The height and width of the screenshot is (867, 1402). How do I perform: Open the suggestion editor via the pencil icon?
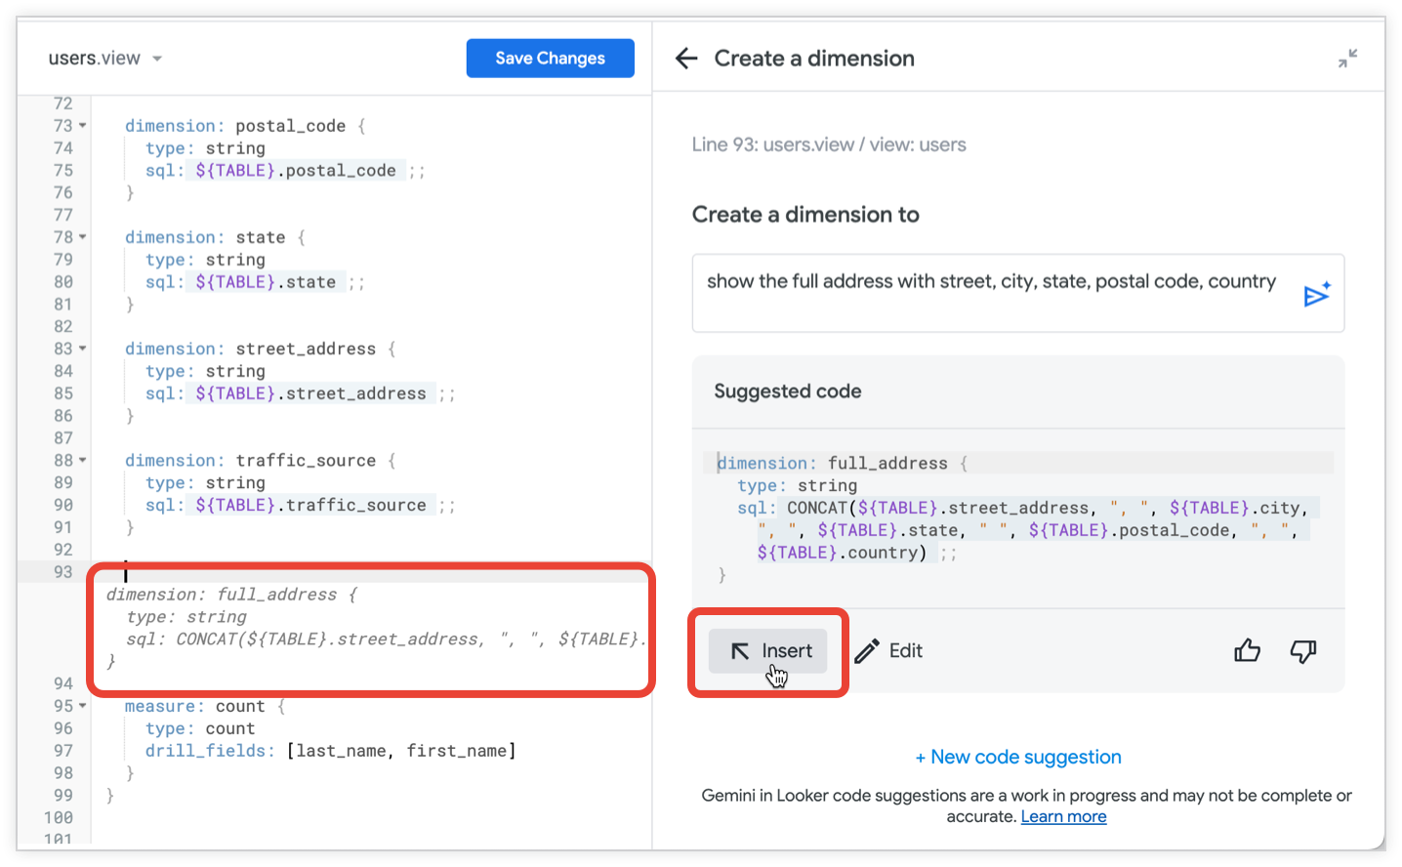867,650
